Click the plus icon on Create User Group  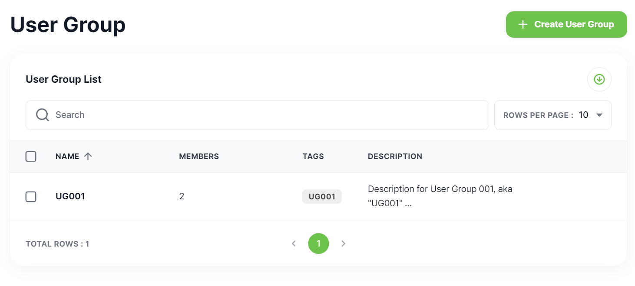pyautogui.click(x=523, y=24)
